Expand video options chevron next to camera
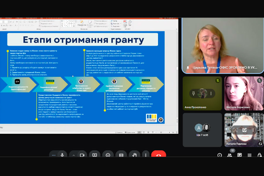This screenshot has height=176, width=264. click(x=74, y=155)
